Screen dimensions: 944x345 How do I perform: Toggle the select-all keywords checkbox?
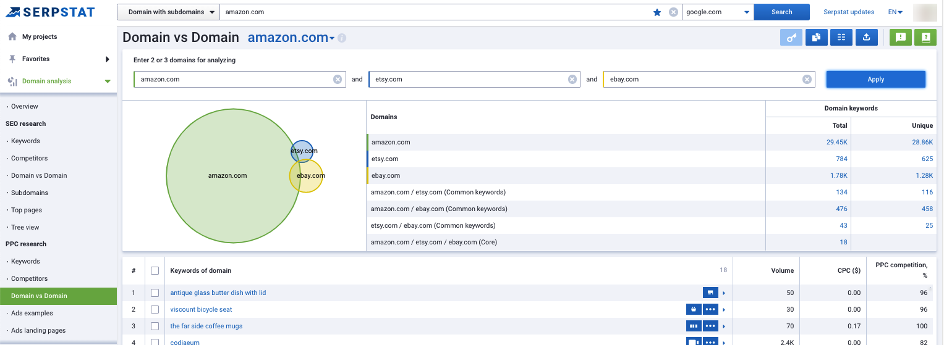click(155, 270)
